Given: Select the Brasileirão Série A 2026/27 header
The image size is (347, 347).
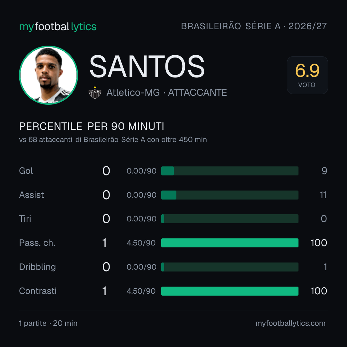Looking at the screenshot, I should tap(254, 26).
